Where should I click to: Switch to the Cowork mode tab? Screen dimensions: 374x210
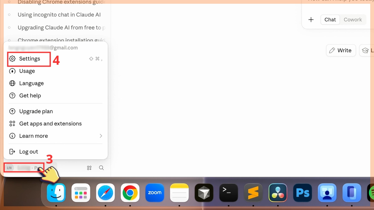coord(353,20)
